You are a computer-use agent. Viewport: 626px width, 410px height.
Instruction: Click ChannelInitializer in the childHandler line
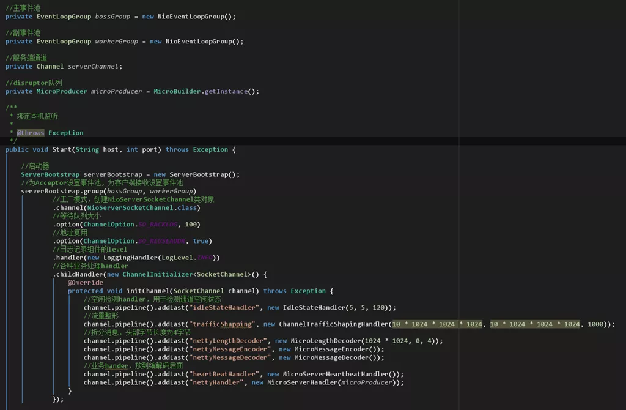tap(157, 275)
